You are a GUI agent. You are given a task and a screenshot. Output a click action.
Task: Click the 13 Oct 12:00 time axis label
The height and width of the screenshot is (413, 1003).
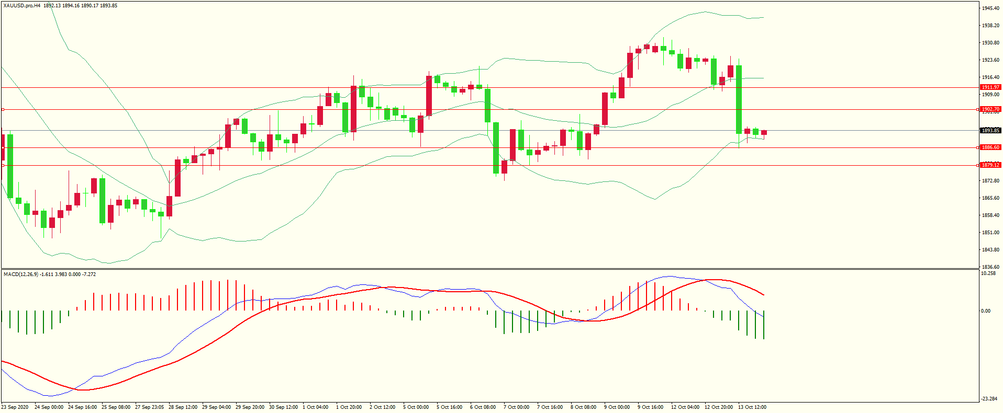click(x=752, y=407)
